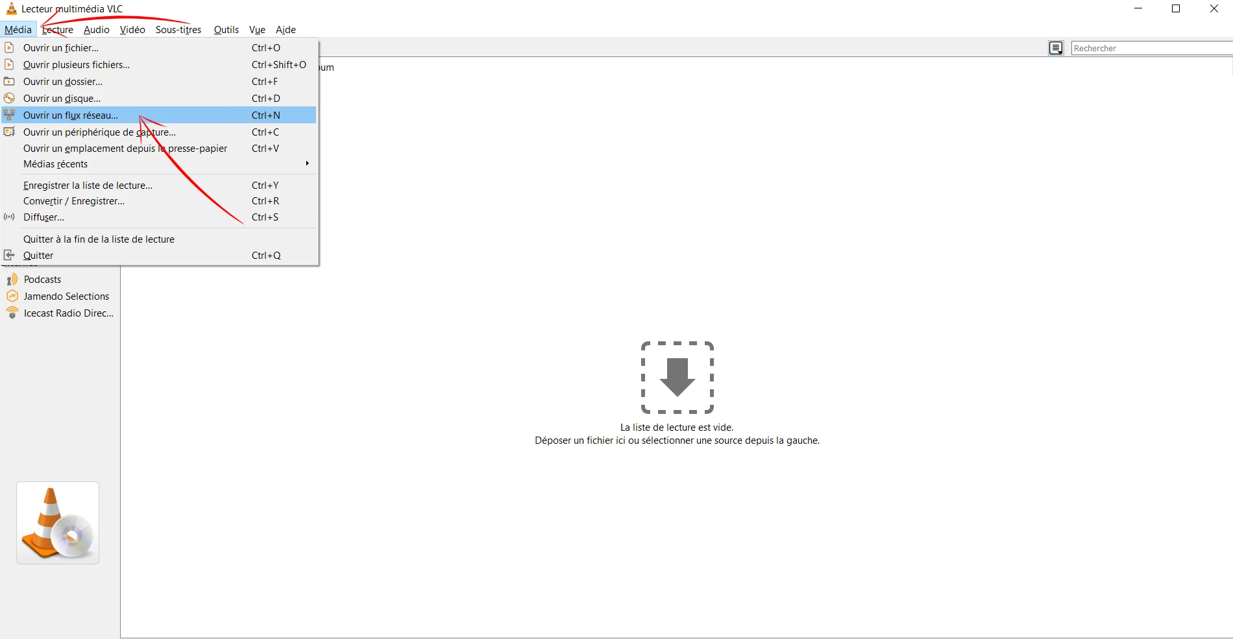Click the folder icon for Ouvrir un dossier

[9, 81]
